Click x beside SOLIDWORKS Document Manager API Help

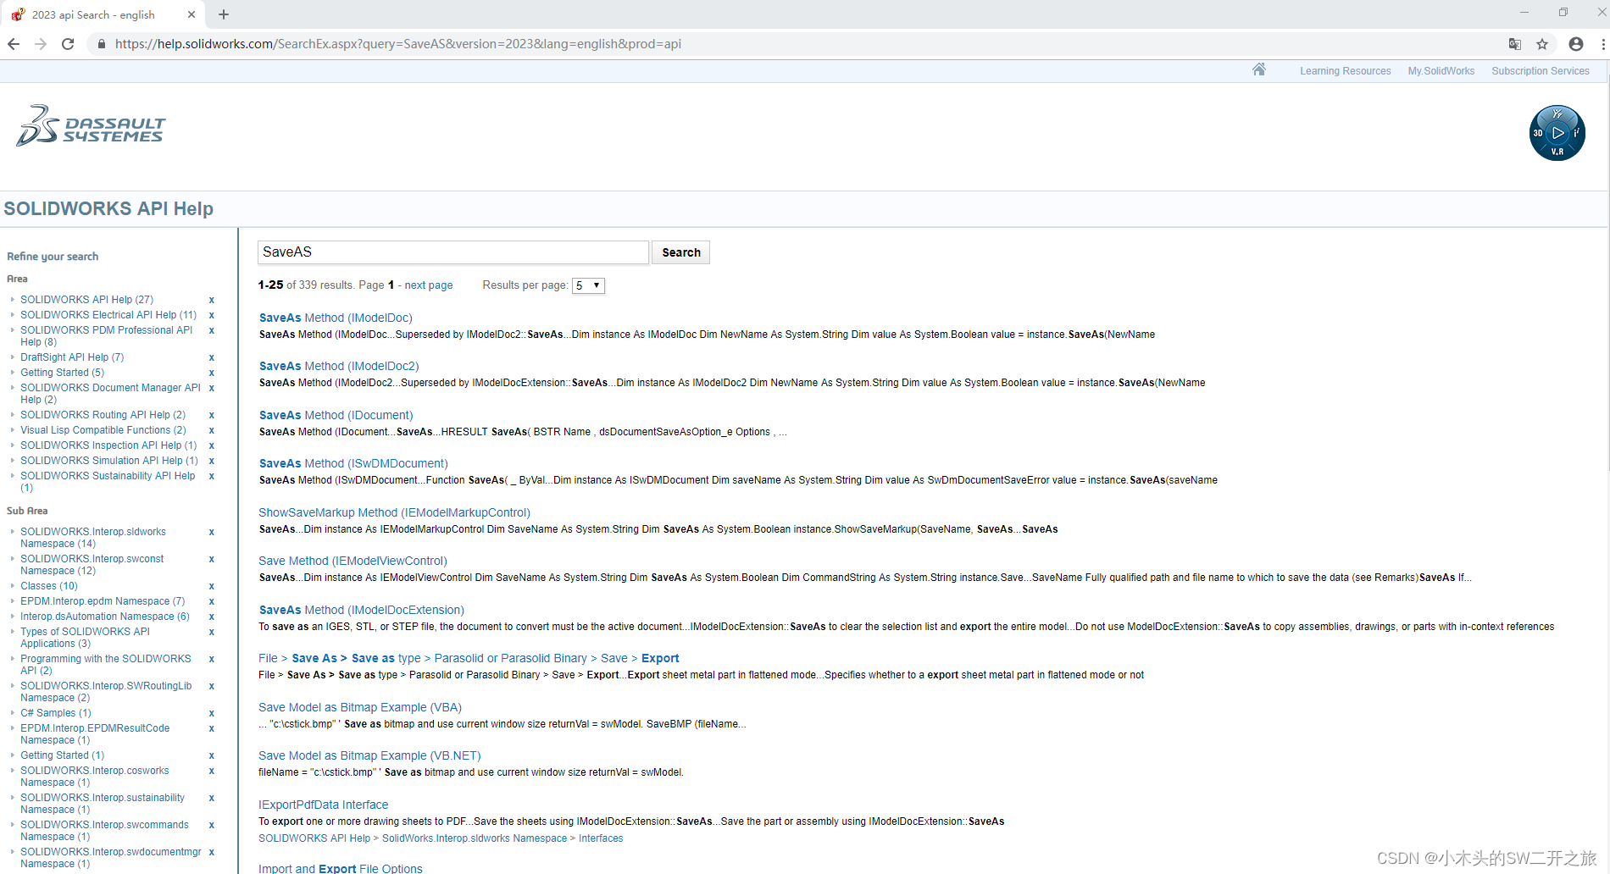click(x=212, y=388)
